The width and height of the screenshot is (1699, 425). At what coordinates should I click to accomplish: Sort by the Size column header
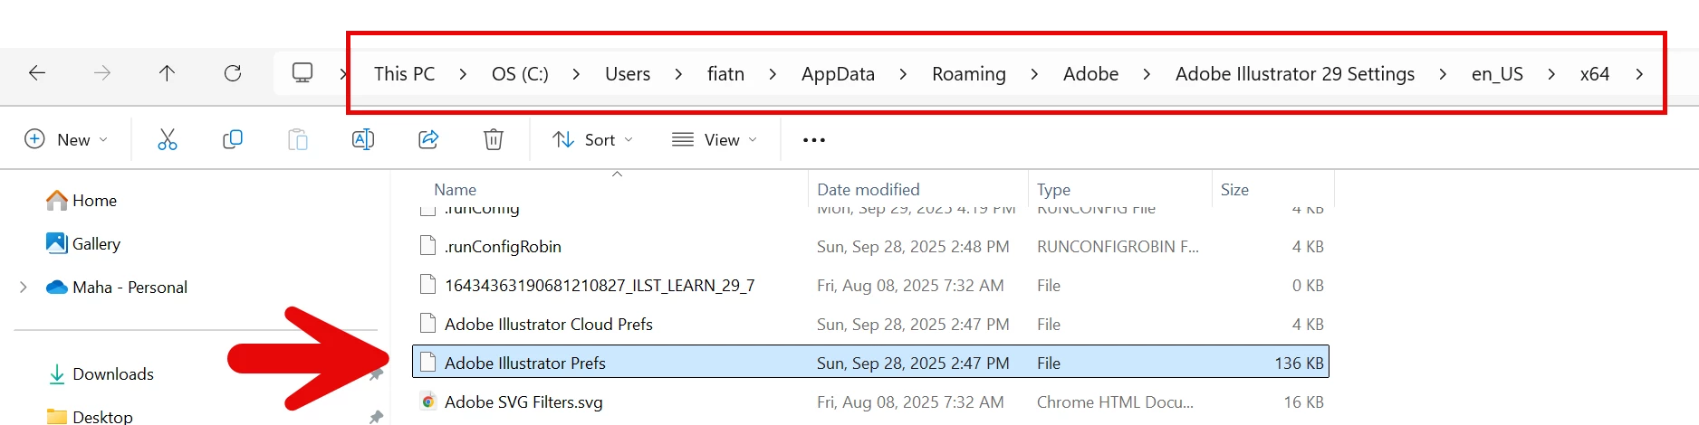pyautogui.click(x=1234, y=190)
